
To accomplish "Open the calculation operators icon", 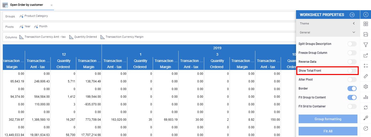I will point(366,66).
